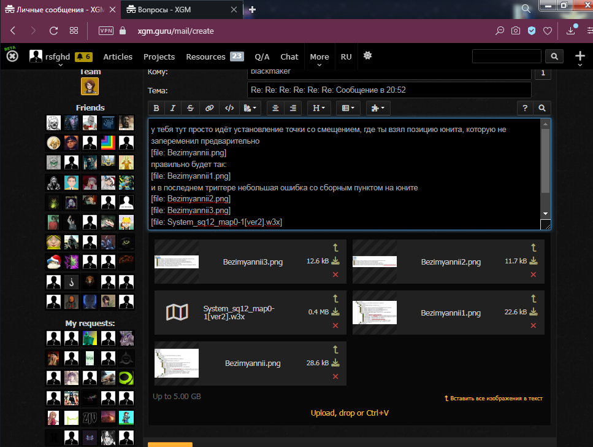Remove Bezimyannii2.png attachment
The width and height of the screenshot is (593, 447).
(x=534, y=274)
